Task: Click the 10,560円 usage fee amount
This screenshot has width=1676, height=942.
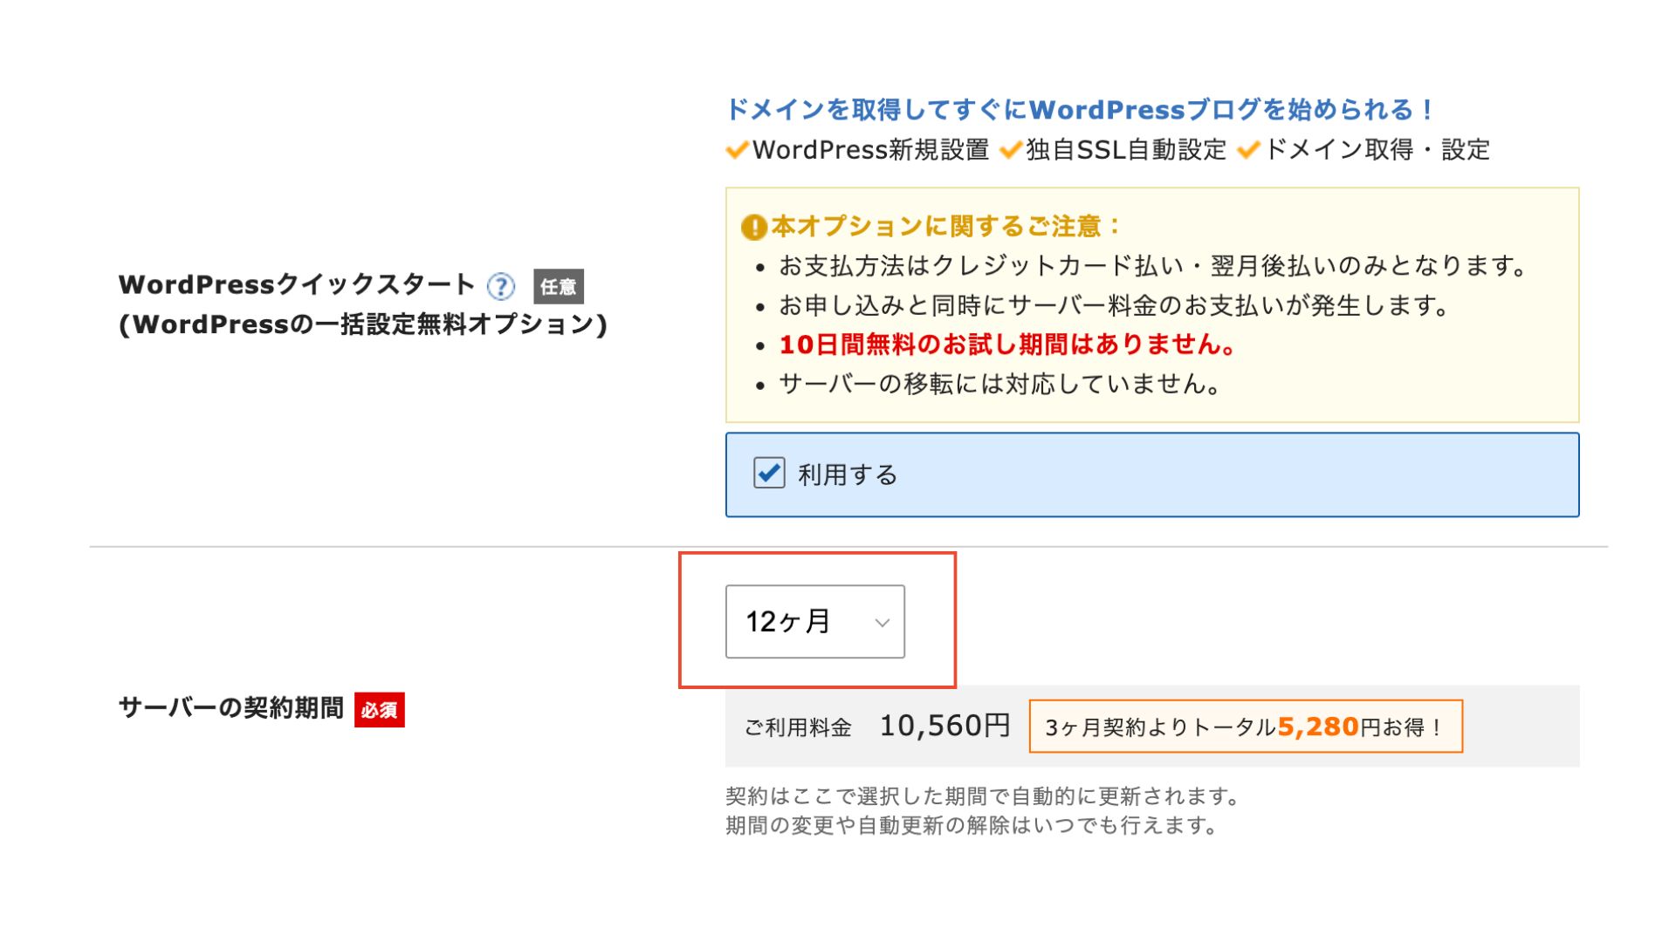Action: click(944, 726)
